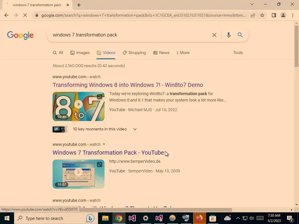Open the taskbar clock showing 7:30 AM

(x=274, y=218)
